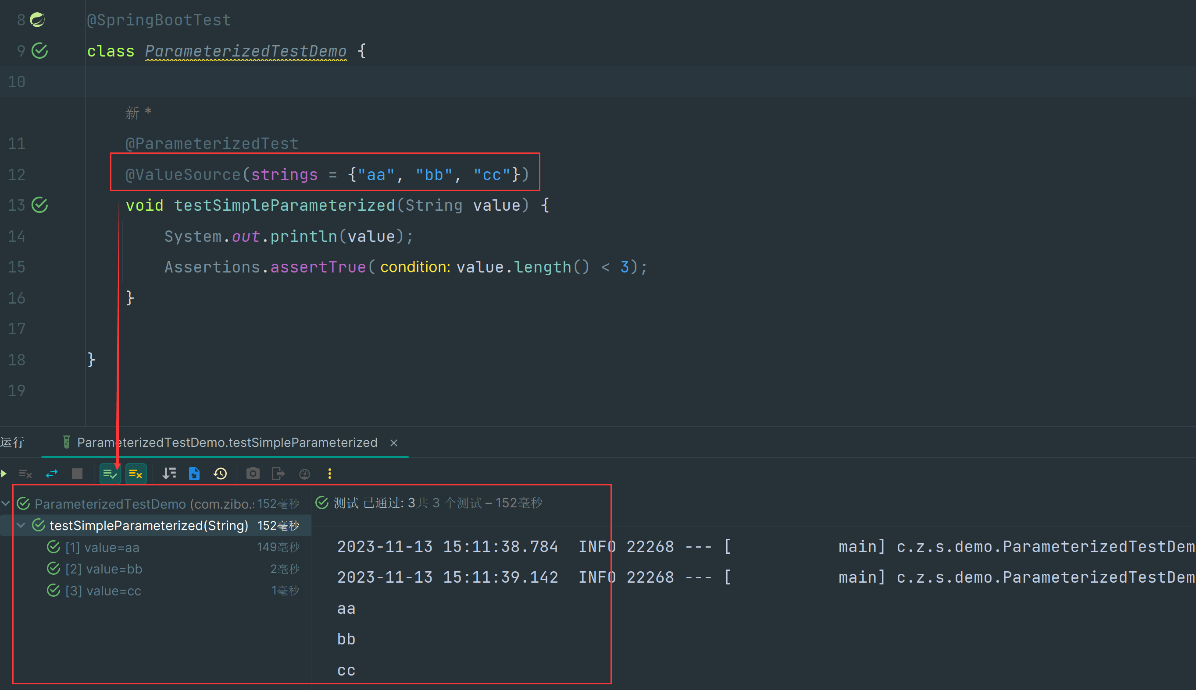The height and width of the screenshot is (690, 1196).
Task: Click the Rerun failed tests icon
Action: pos(25,474)
